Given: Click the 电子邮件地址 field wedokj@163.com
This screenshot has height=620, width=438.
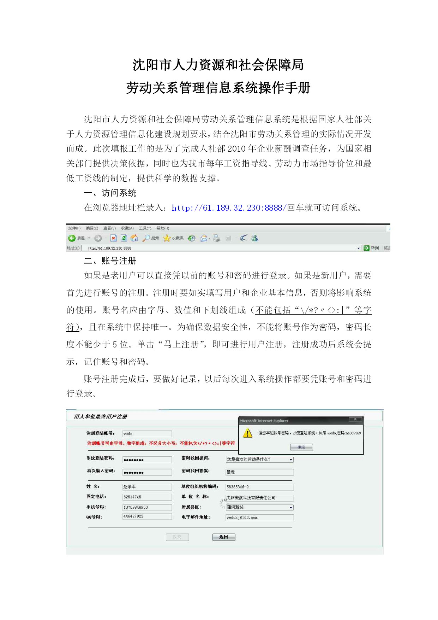Looking at the screenshot, I should pyautogui.click(x=259, y=517).
